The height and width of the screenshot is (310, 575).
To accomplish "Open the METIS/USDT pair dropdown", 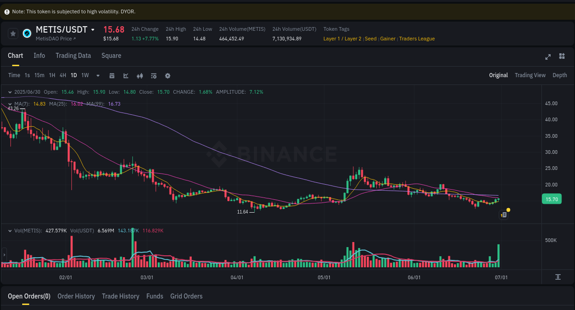I will [93, 29].
